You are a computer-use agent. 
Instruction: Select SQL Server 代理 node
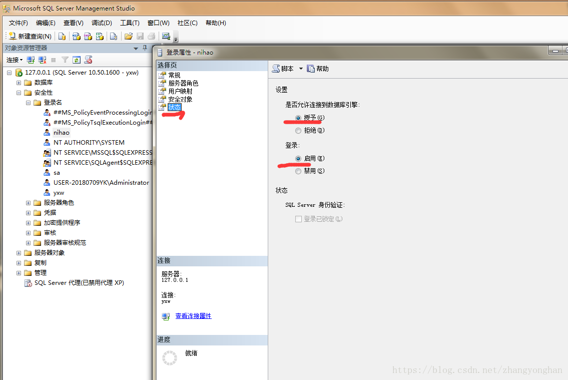79,283
